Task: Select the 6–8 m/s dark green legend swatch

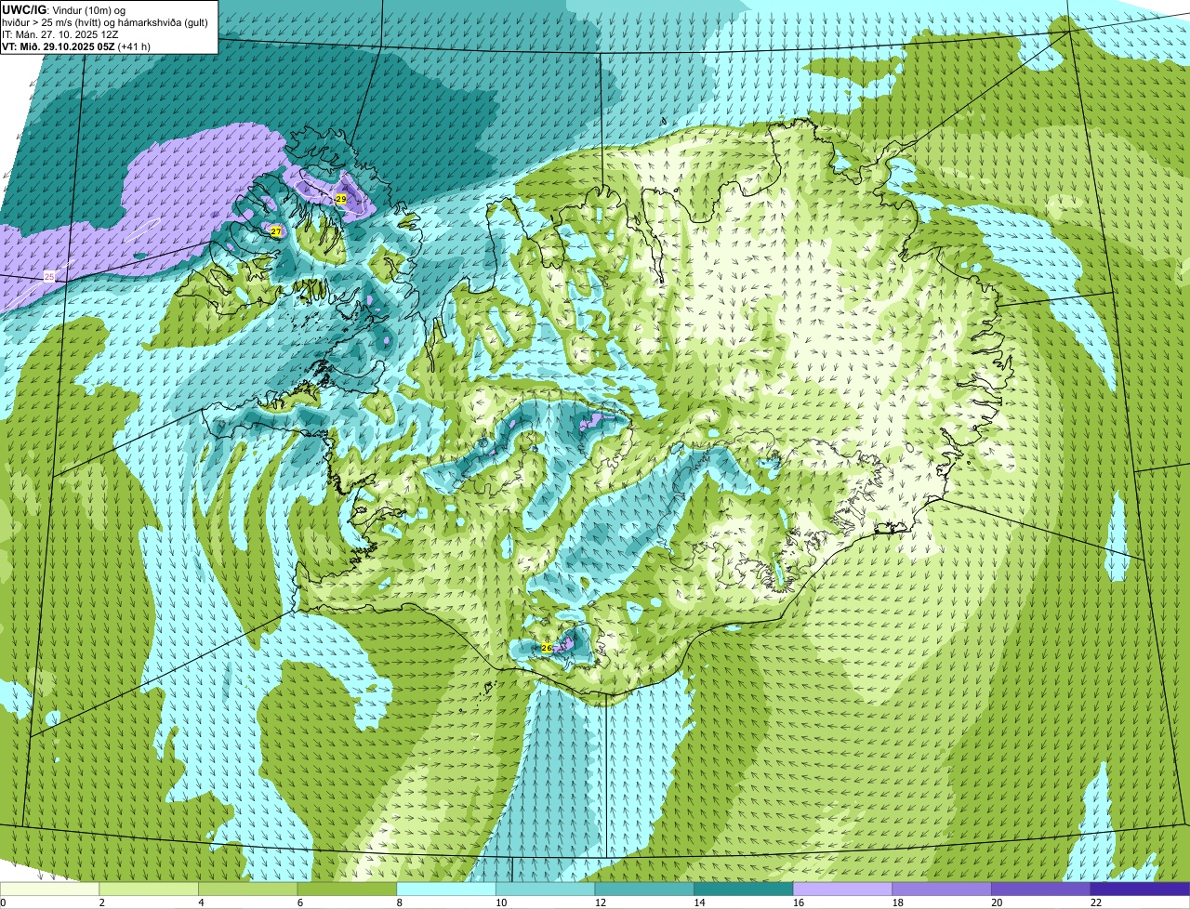Action: [x=347, y=889]
